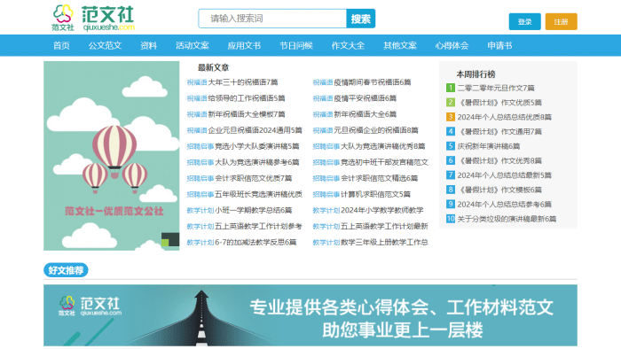Image resolution: width=621 pixels, height=349 pixels.
Task: Open article 五年级班长竞选演讲稿优质
Action: click(259, 194)
